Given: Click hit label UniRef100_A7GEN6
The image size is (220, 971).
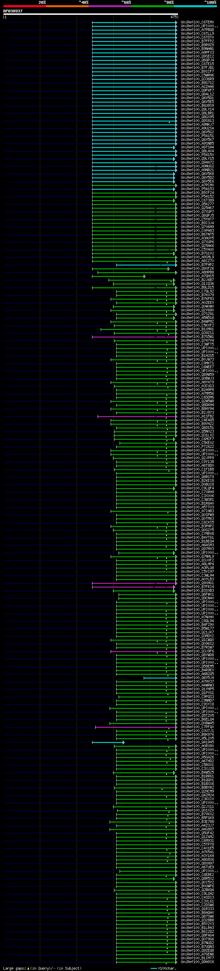Looking at the screenshot, I should coord(197,955).
